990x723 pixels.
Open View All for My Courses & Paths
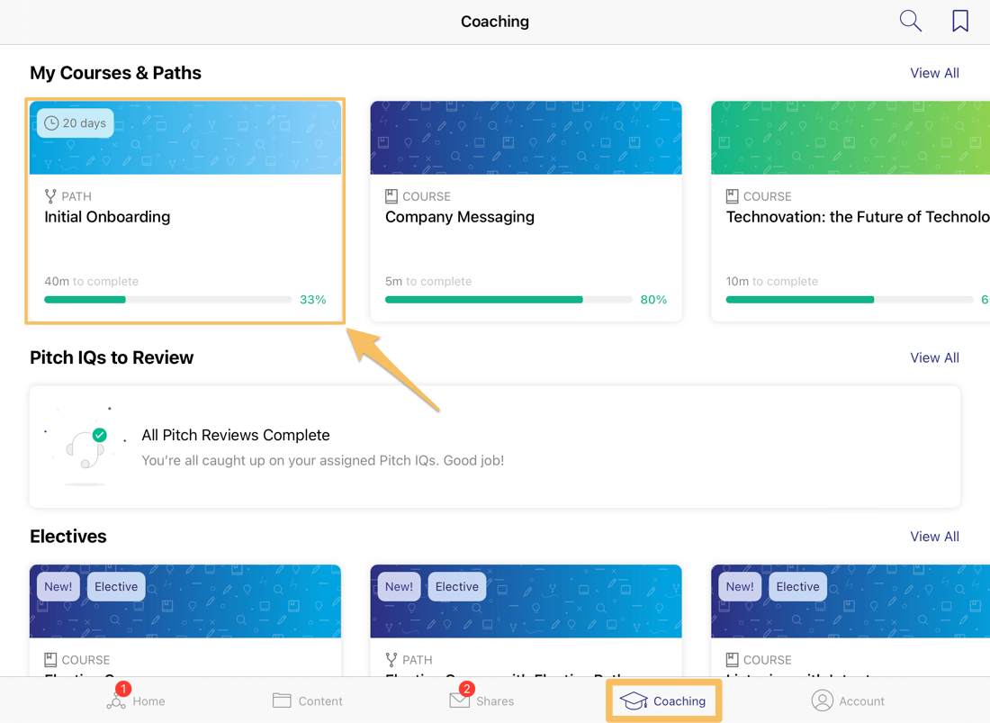click(935, 73)
